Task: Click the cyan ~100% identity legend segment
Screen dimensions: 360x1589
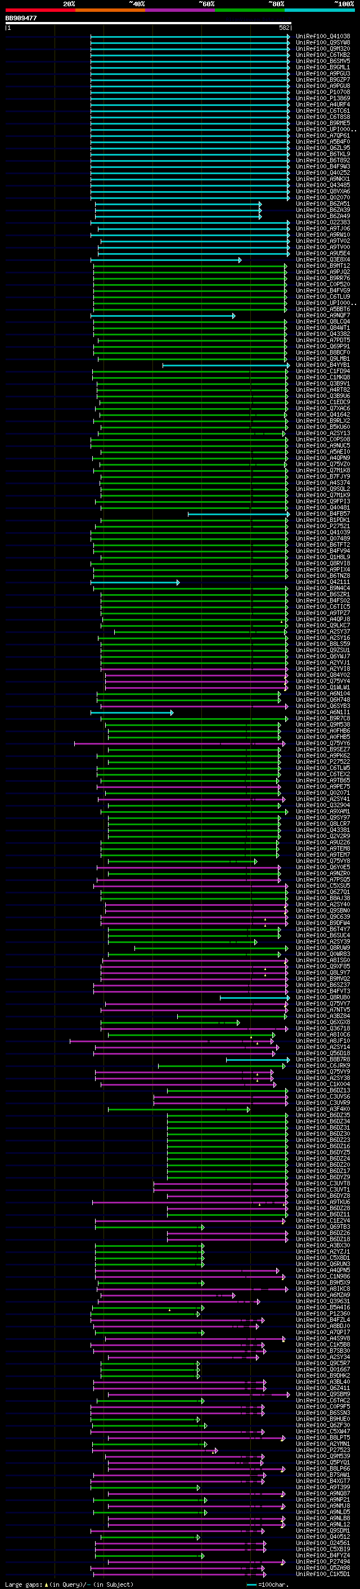Action: tap(319, 10)
